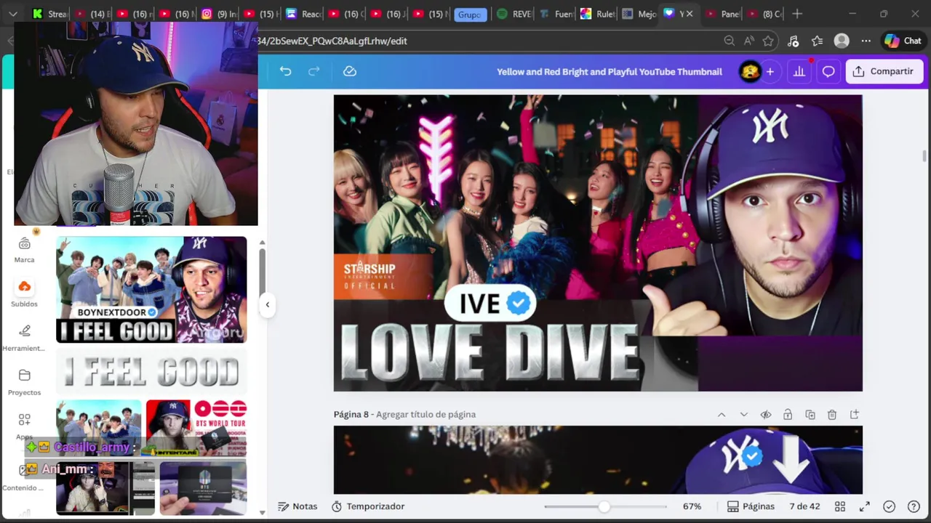Close the active Canva browser tab
931x523 pixels.
tap(690, 14)
